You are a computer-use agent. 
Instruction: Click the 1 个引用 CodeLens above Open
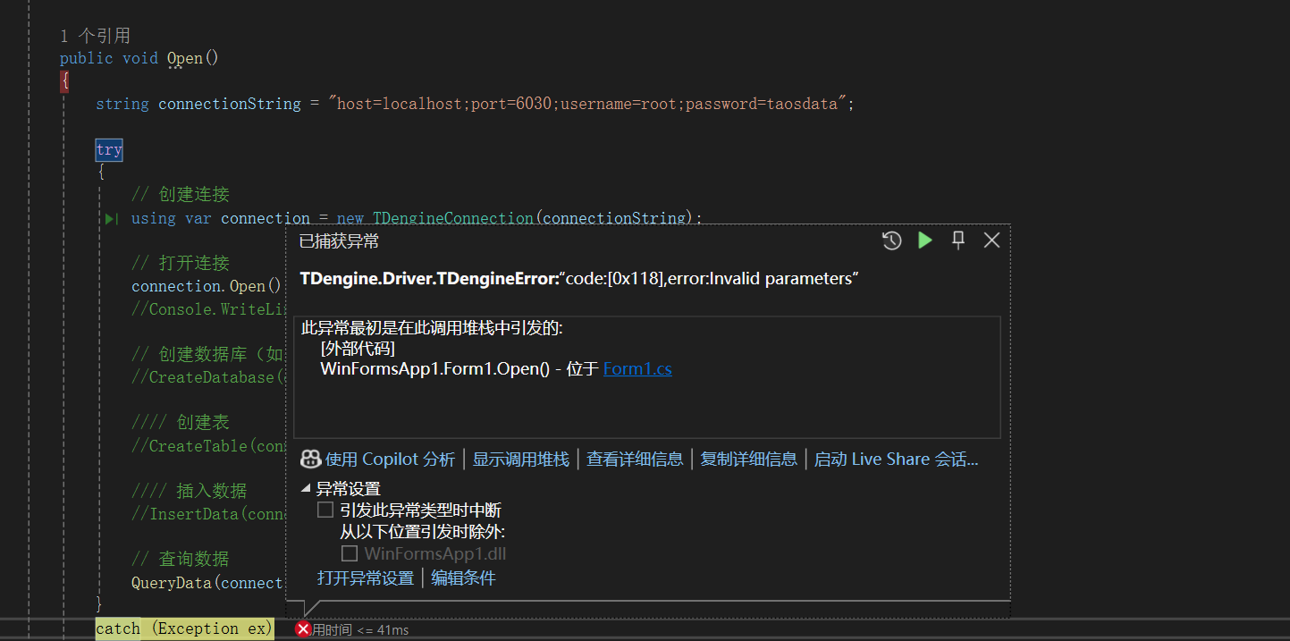(x=95, y=36)
